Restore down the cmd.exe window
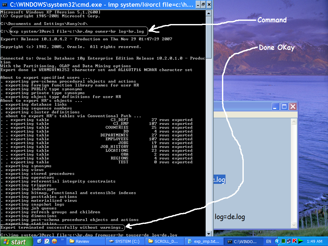 click(x=203, y=5)
